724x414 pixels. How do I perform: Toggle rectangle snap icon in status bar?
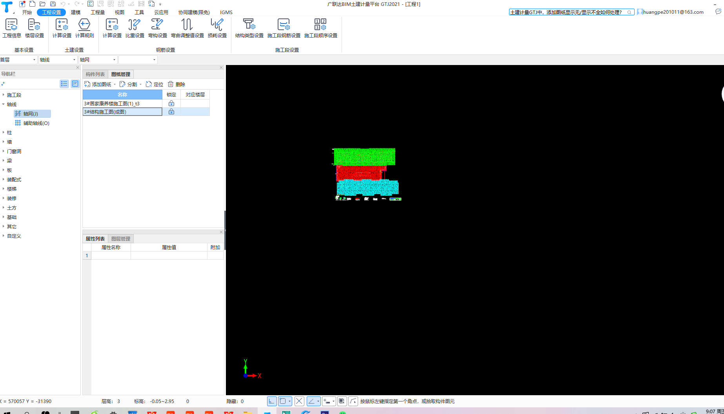[x=283, y=401]
